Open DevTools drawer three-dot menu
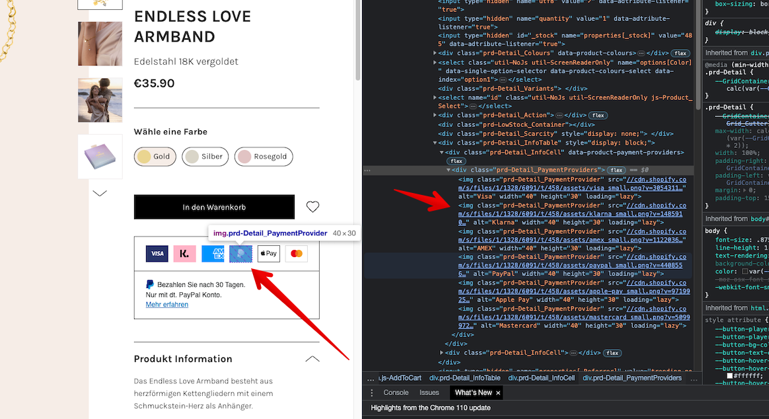Screen dimensions: 769x419 tap(372, 393)
